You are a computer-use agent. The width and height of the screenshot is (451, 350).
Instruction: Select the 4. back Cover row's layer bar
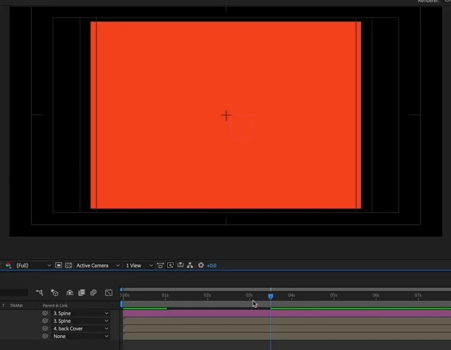(287, 328)
